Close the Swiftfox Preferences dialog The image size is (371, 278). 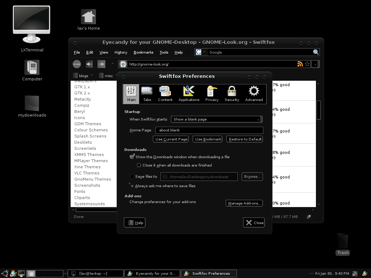pos(254,223)
